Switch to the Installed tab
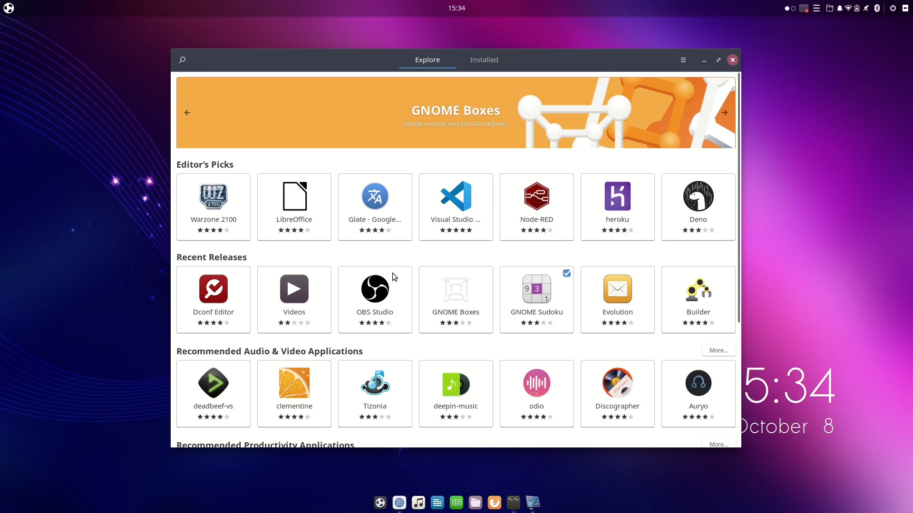The height and width of the screenshot is (513, 913). click(x=484, y=59)
